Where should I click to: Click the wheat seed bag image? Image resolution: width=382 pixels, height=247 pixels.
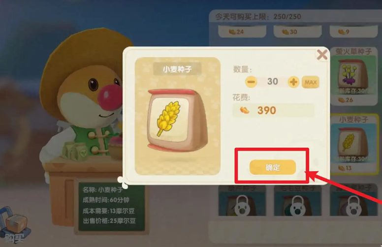click(x=178, y=120)
